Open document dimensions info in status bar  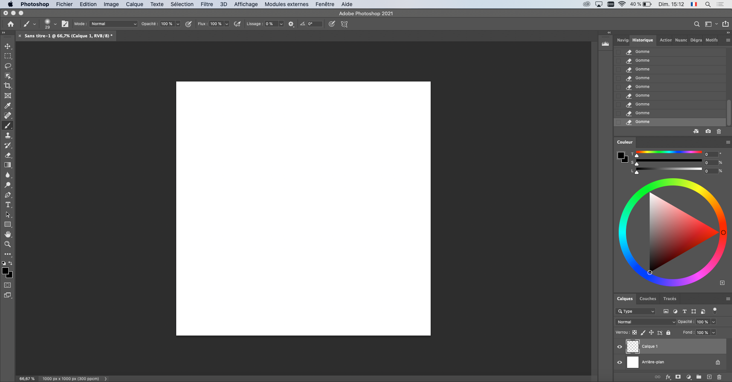point(71,379)
